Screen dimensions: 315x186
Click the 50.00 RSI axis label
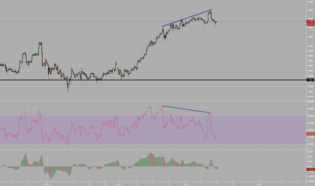(311, 130)
